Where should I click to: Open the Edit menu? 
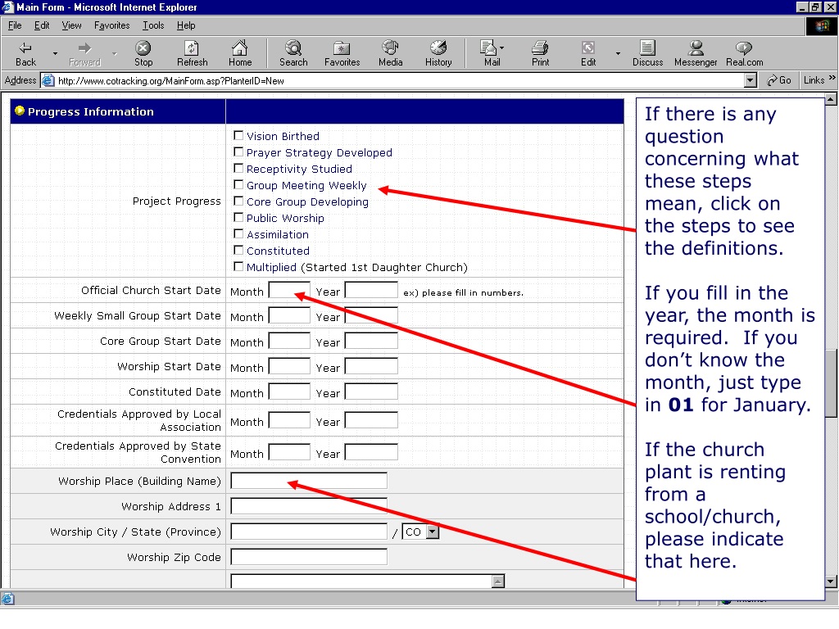tap(42, 25)
